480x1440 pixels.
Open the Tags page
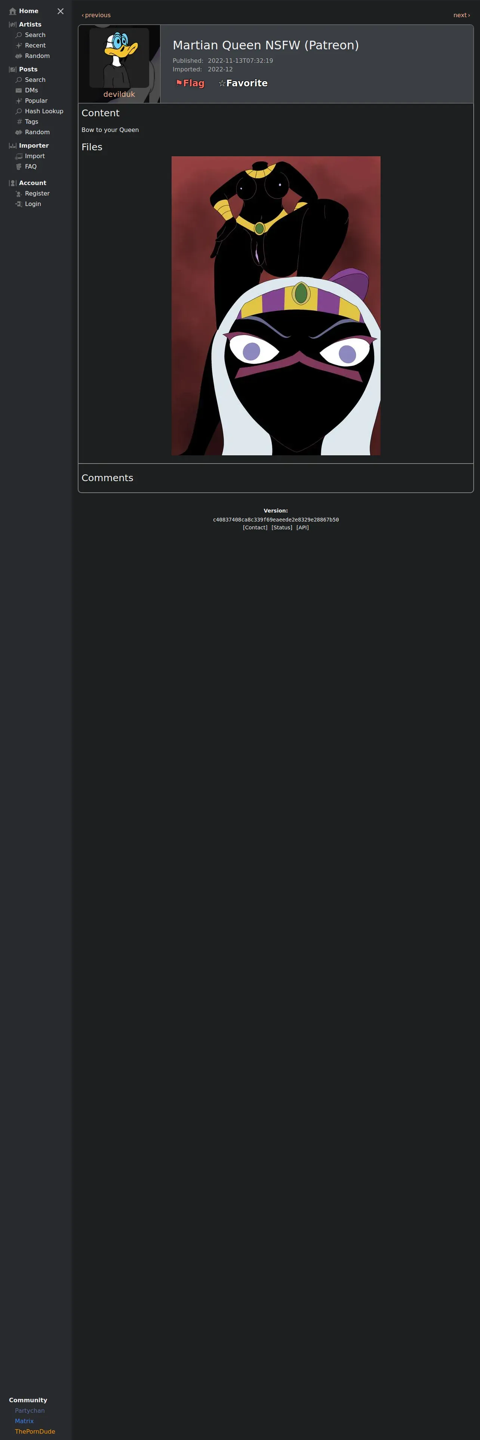click(x=32, y=122)
